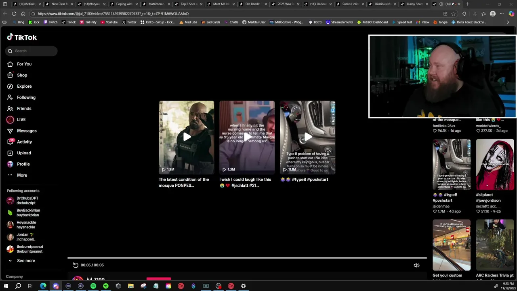The height and width of the screenshot is (291, 517).
Task: Open a new browser tab
Action: (467, 4)
